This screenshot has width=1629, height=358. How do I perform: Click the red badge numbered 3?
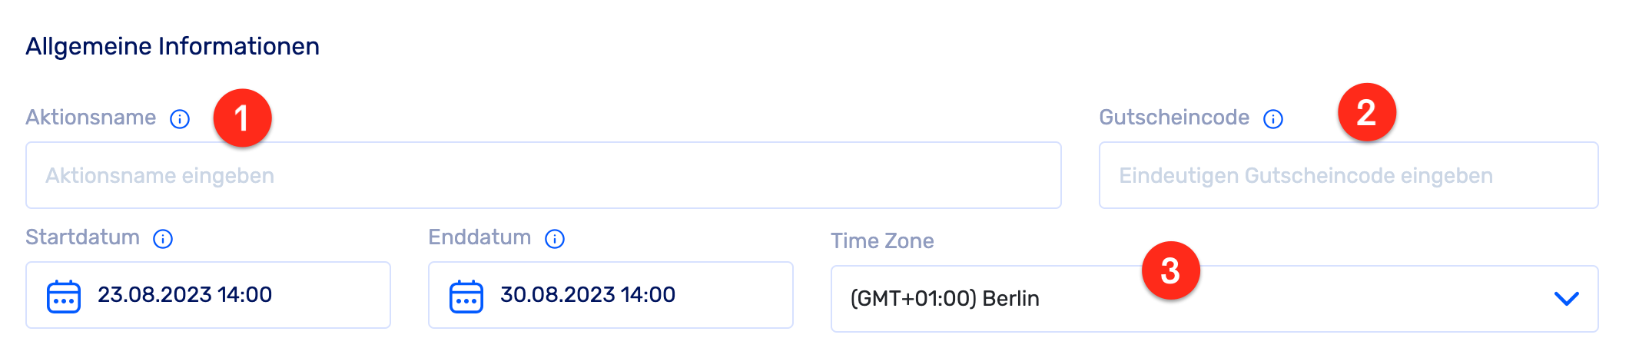[1170, 270]
